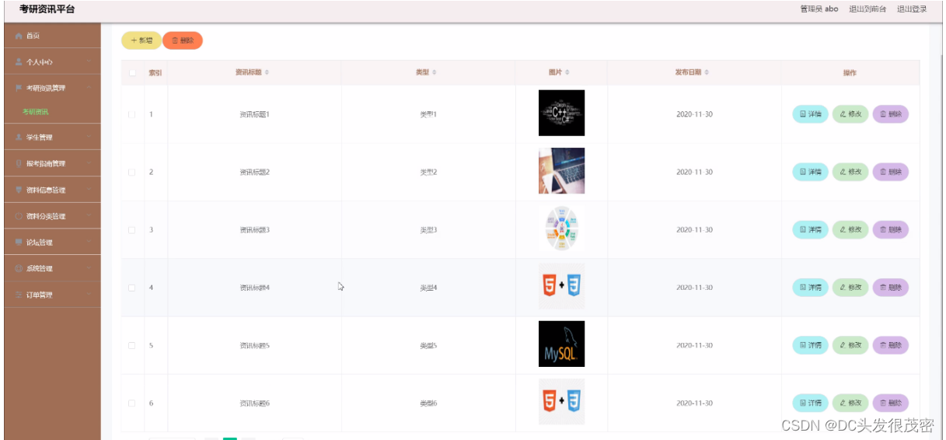Expand the 学生管理 chevron
This screenshot has height=440, width=946.
click(89, 137)
